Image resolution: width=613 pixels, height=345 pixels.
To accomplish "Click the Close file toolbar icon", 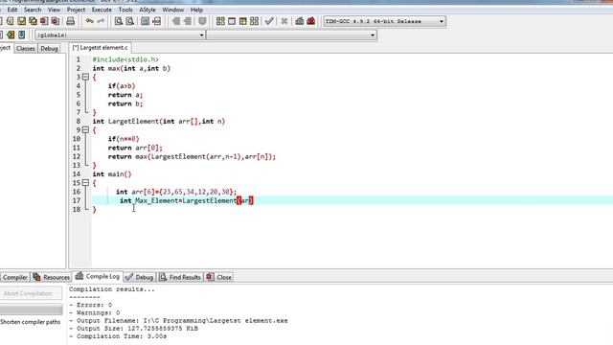I will click(44, 21).
